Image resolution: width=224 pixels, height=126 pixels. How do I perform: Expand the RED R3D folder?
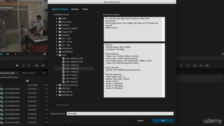57,88
